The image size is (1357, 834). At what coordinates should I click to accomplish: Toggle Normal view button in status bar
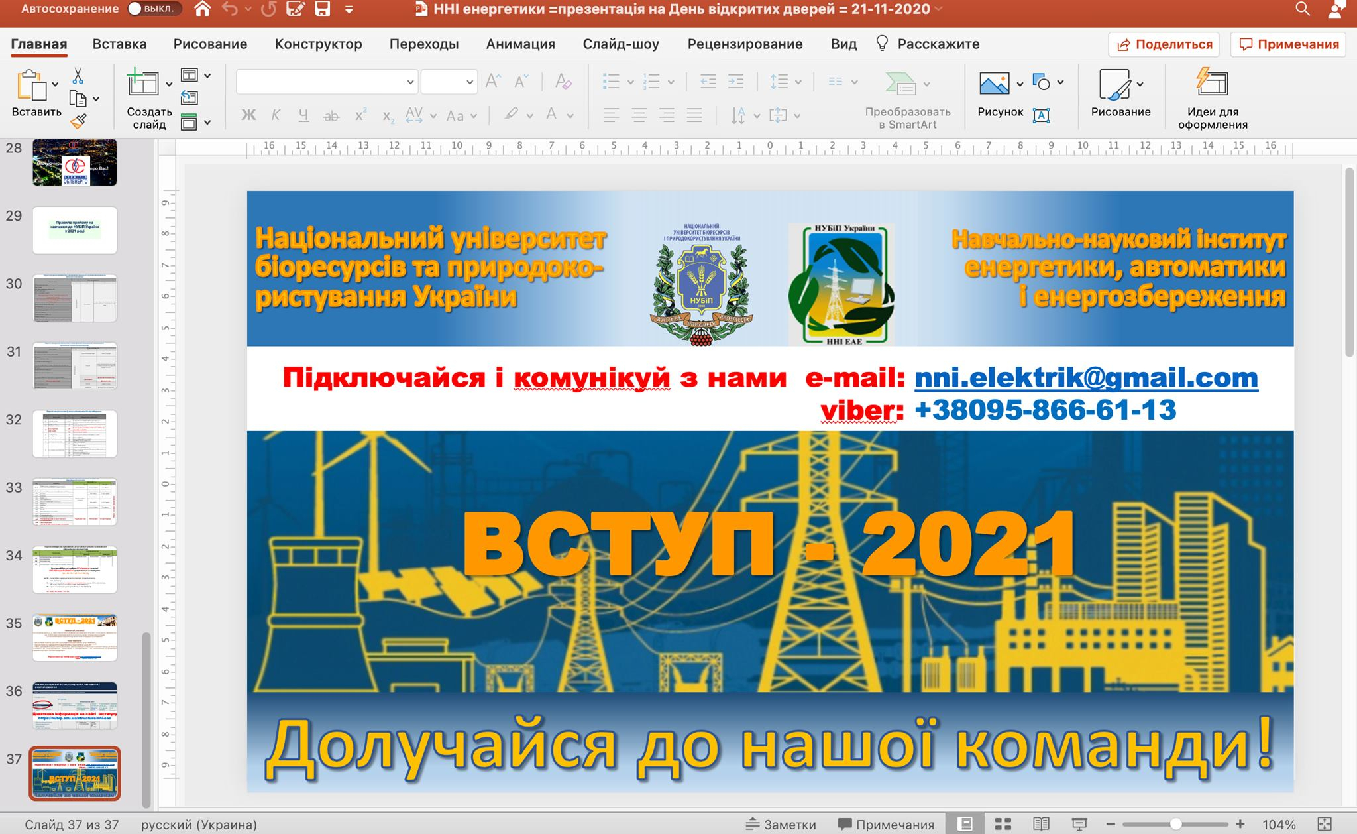[965, 824]
